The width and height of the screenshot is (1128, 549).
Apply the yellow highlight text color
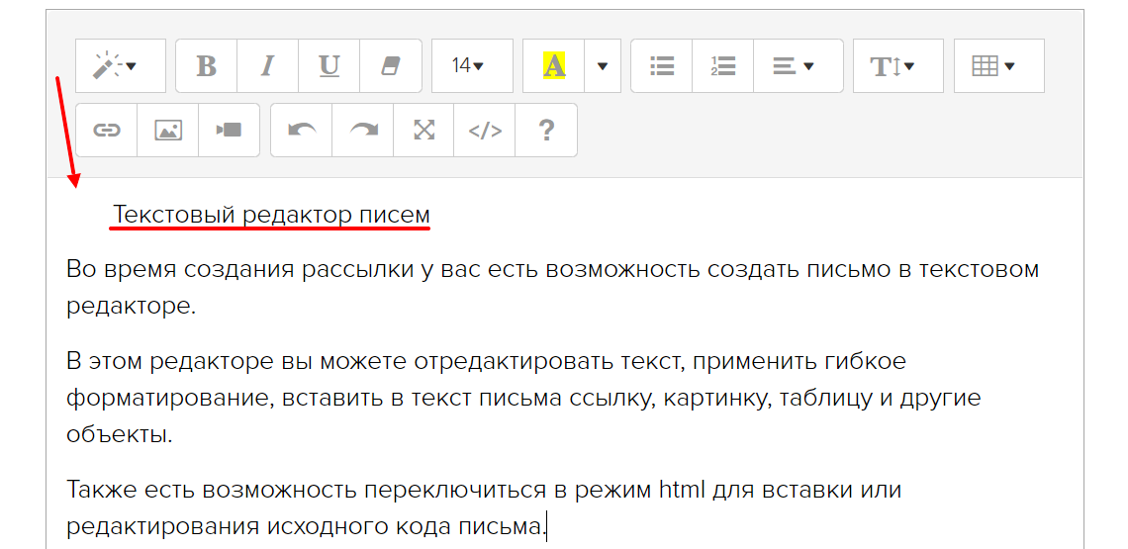coord(554,66)
